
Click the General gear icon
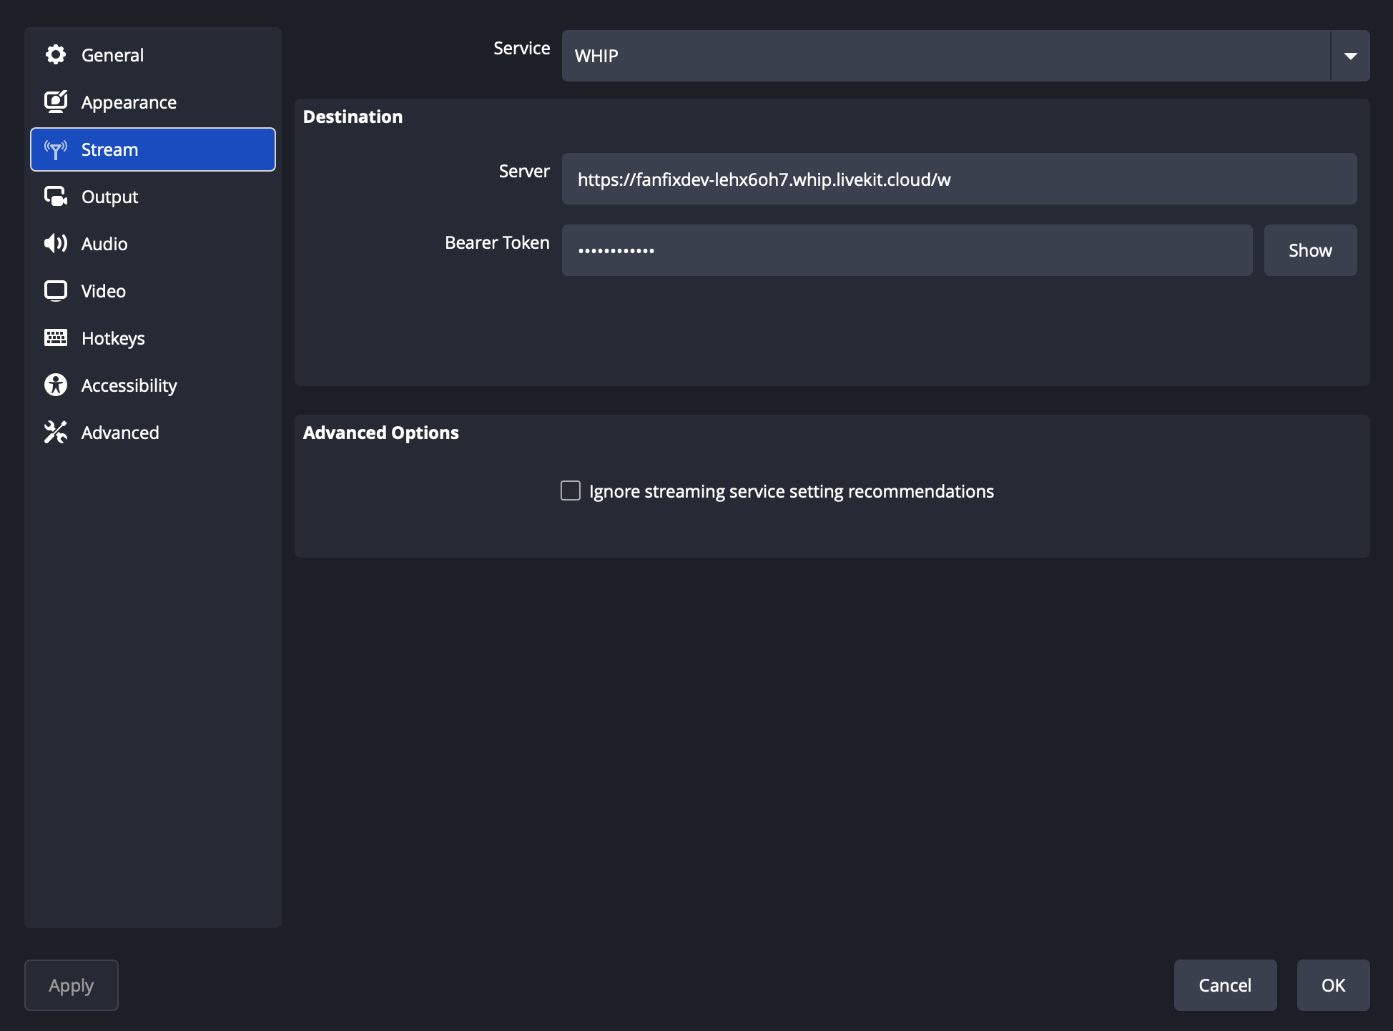tap(55, 55)
